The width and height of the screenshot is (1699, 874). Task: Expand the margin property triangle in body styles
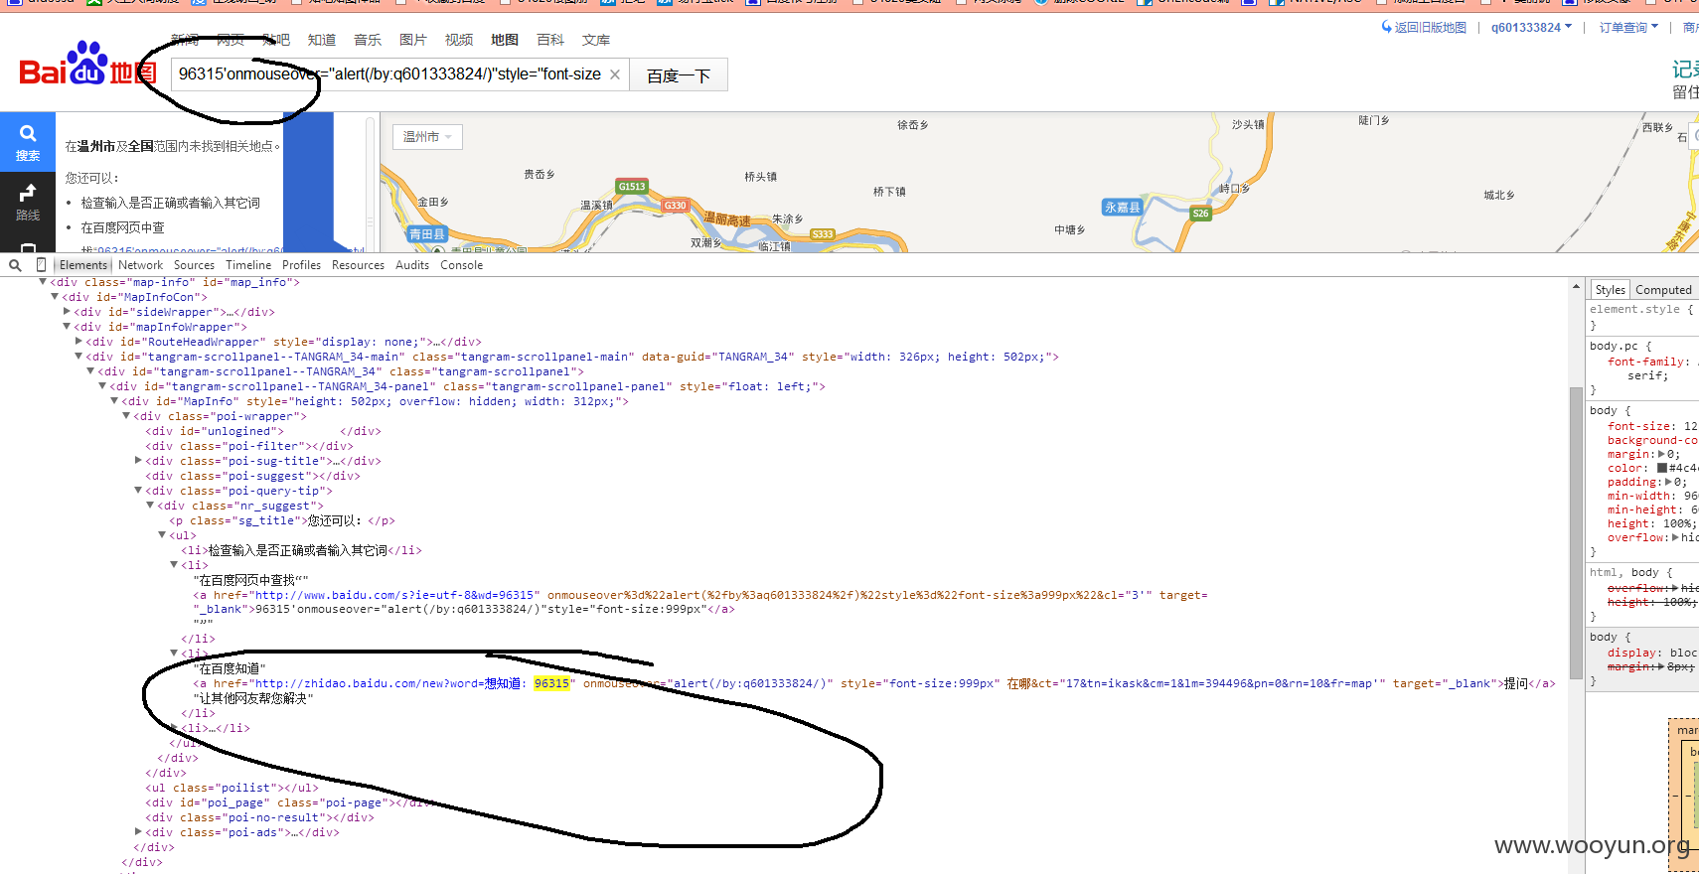[x=1661, y=454]
